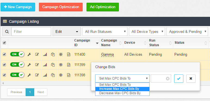Cancel Change Bids with the X button
210x101 pixels.
pyautogui.click(x=191, y=78)
